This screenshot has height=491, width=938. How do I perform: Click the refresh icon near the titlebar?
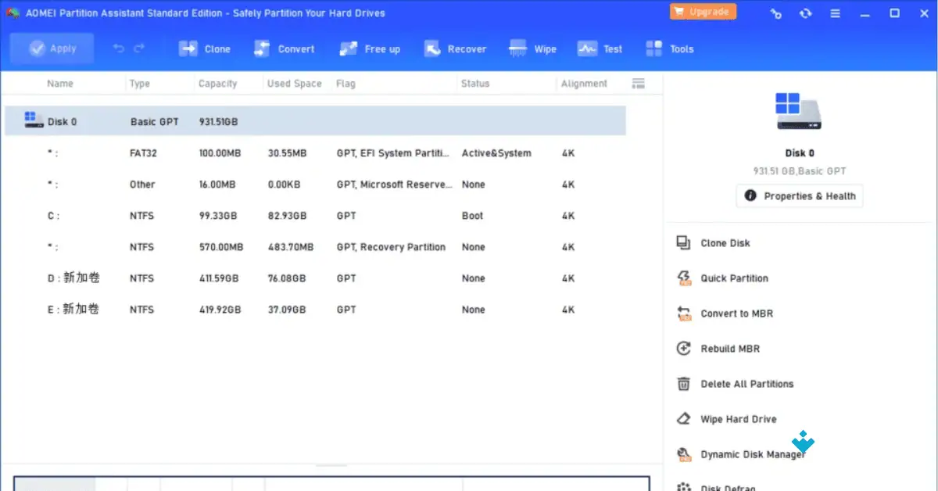coord(805,13)
